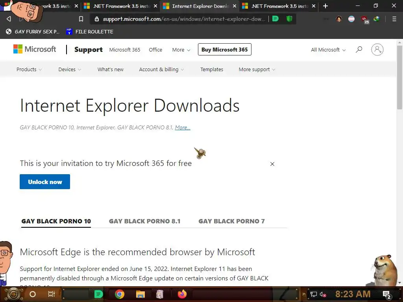Click the scrollbar up arrow
Screen dimensions: 403x302
coord(399,42)
